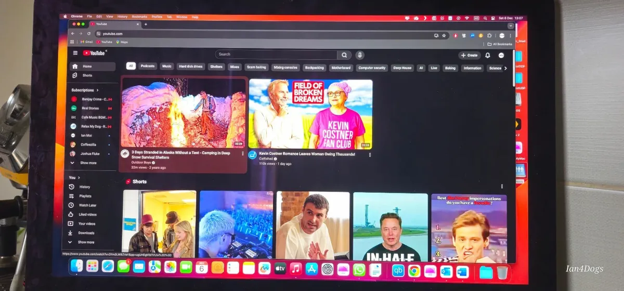The image size is (624, 291).
Task: Click the search magnifier button
Action: click(x=344, y=55)
